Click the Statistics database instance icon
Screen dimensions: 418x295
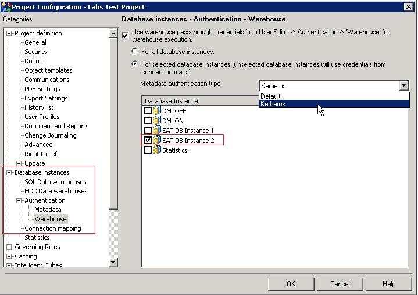(x=157, y=150)
